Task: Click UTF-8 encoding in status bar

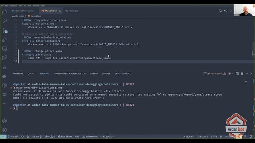Action: point(214,137)
